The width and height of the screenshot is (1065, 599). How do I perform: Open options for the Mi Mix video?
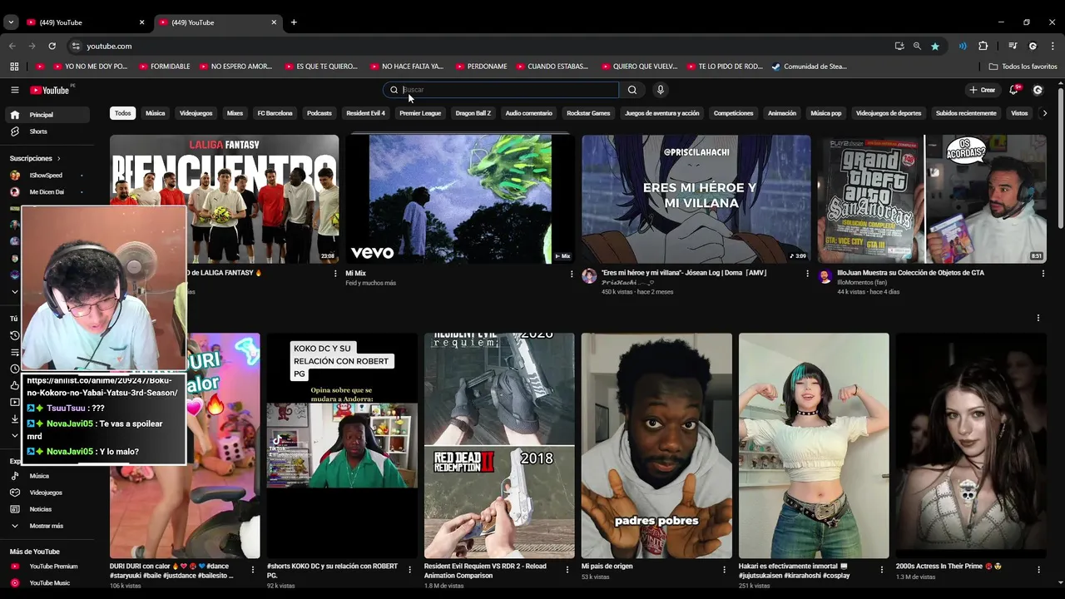(x=572, y=274)
